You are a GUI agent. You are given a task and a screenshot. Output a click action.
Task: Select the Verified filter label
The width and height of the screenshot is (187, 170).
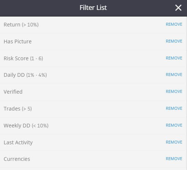pyautogui.click(x=13, y=92)
